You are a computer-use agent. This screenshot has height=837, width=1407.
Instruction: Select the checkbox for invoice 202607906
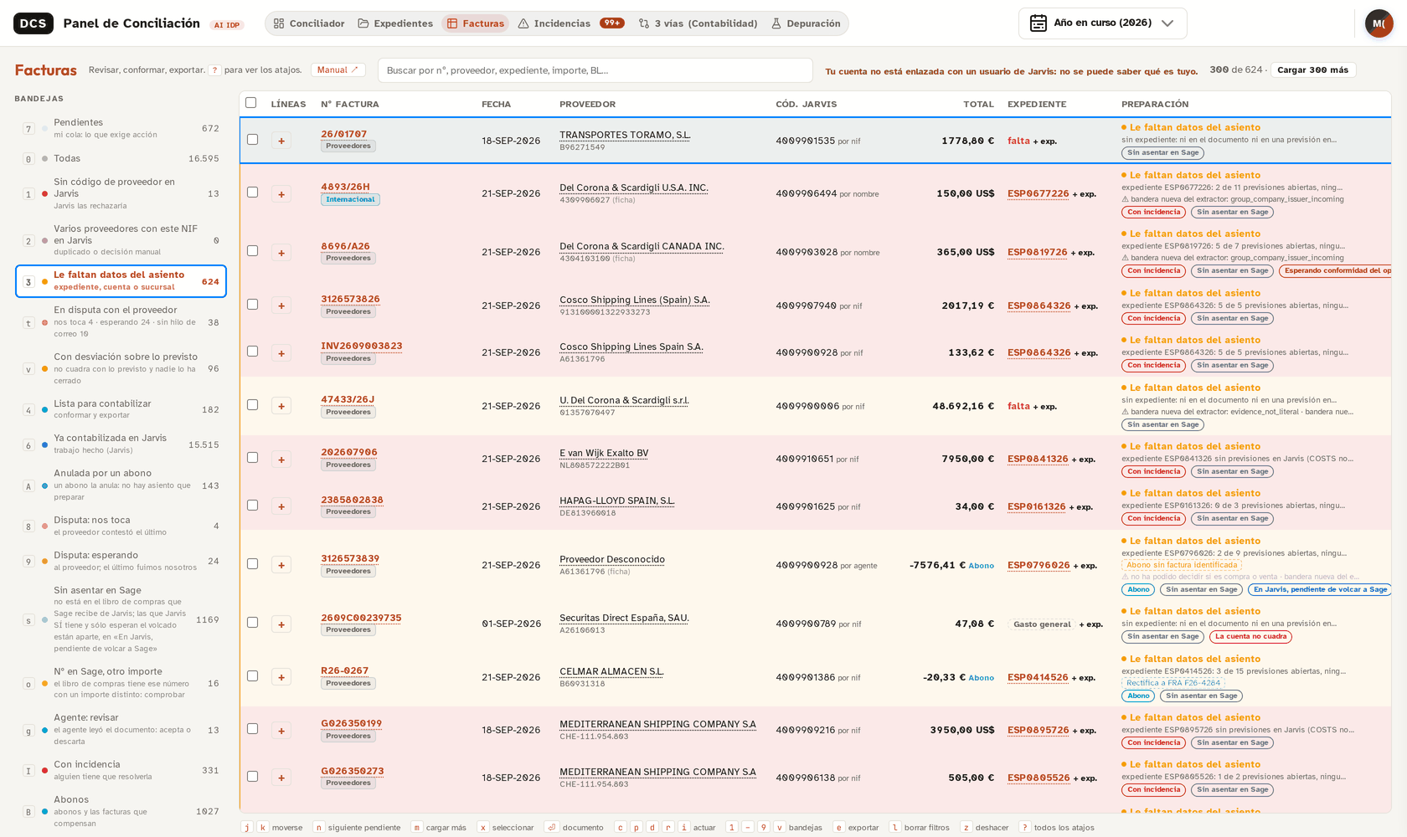click(252, 458)
